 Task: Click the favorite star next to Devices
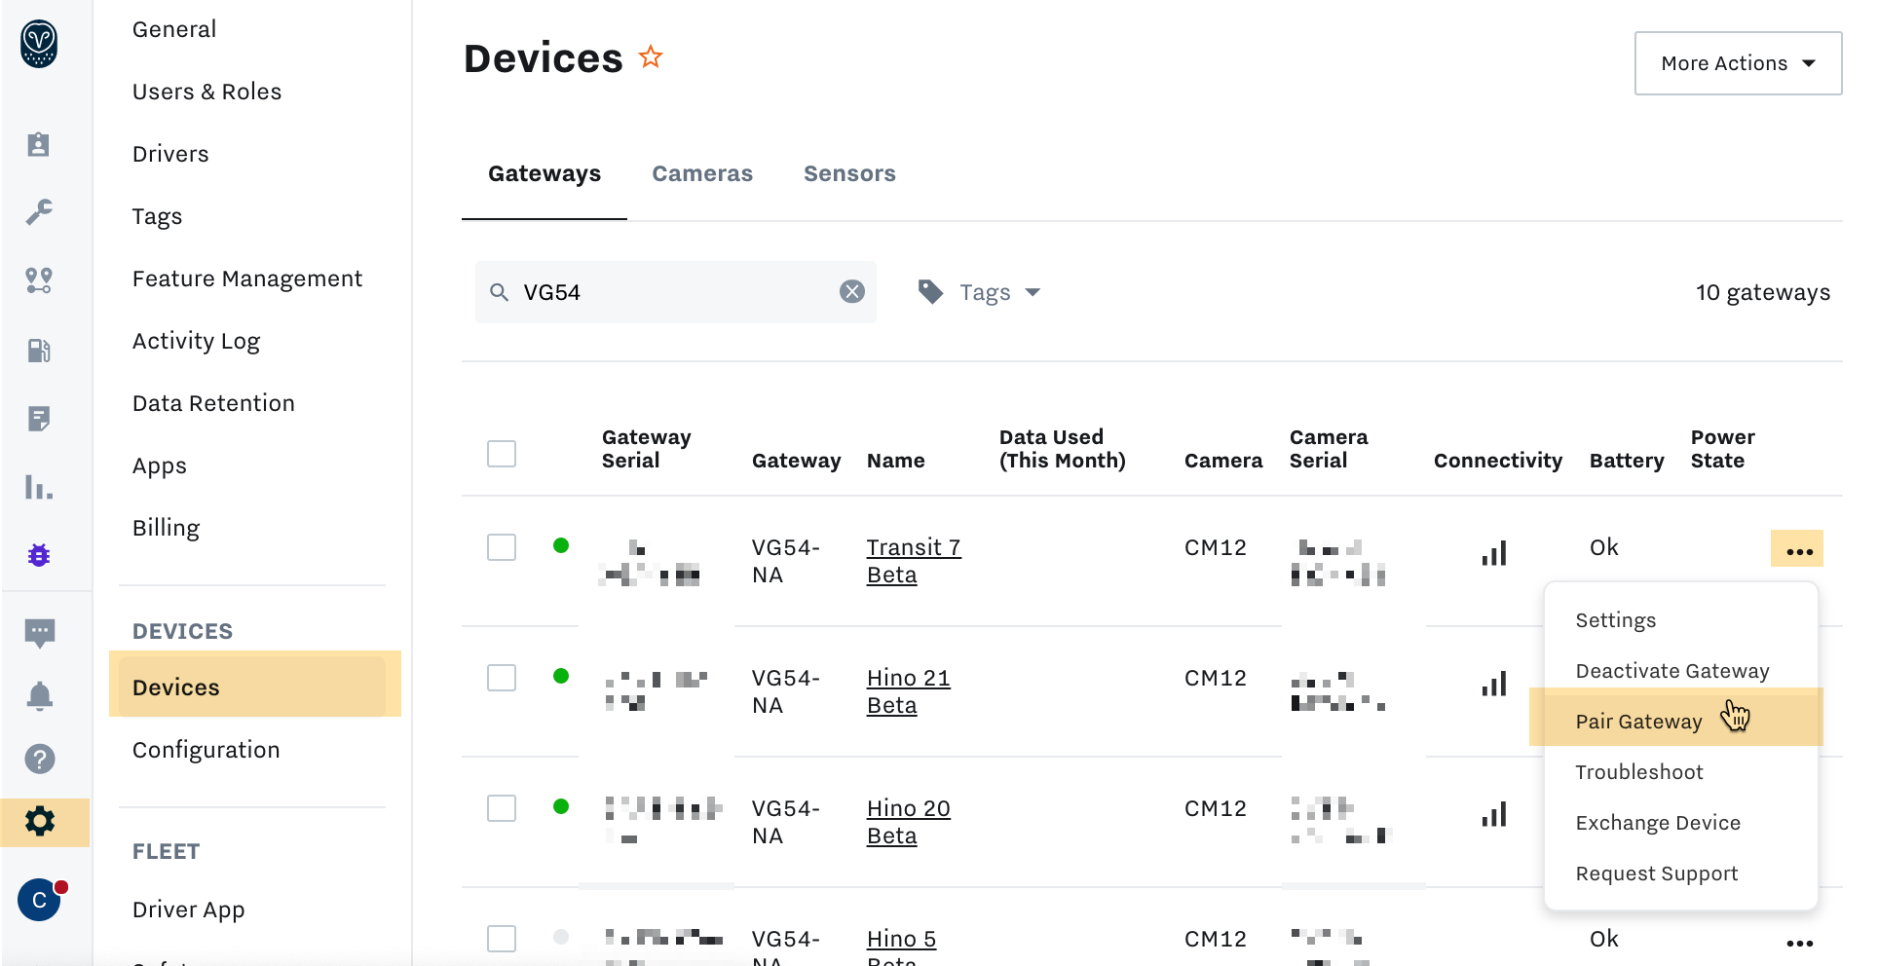pyautogui.click(x=651, y=57)
